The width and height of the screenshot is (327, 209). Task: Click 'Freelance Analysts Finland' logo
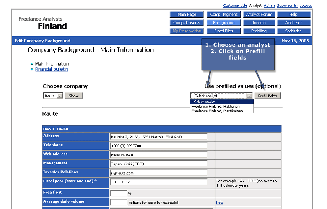42,23
